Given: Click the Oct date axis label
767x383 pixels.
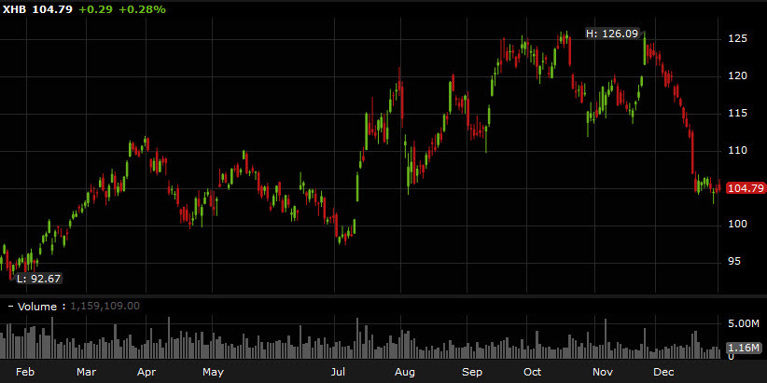Looking at the screenshot, I should tap(532, 372).
